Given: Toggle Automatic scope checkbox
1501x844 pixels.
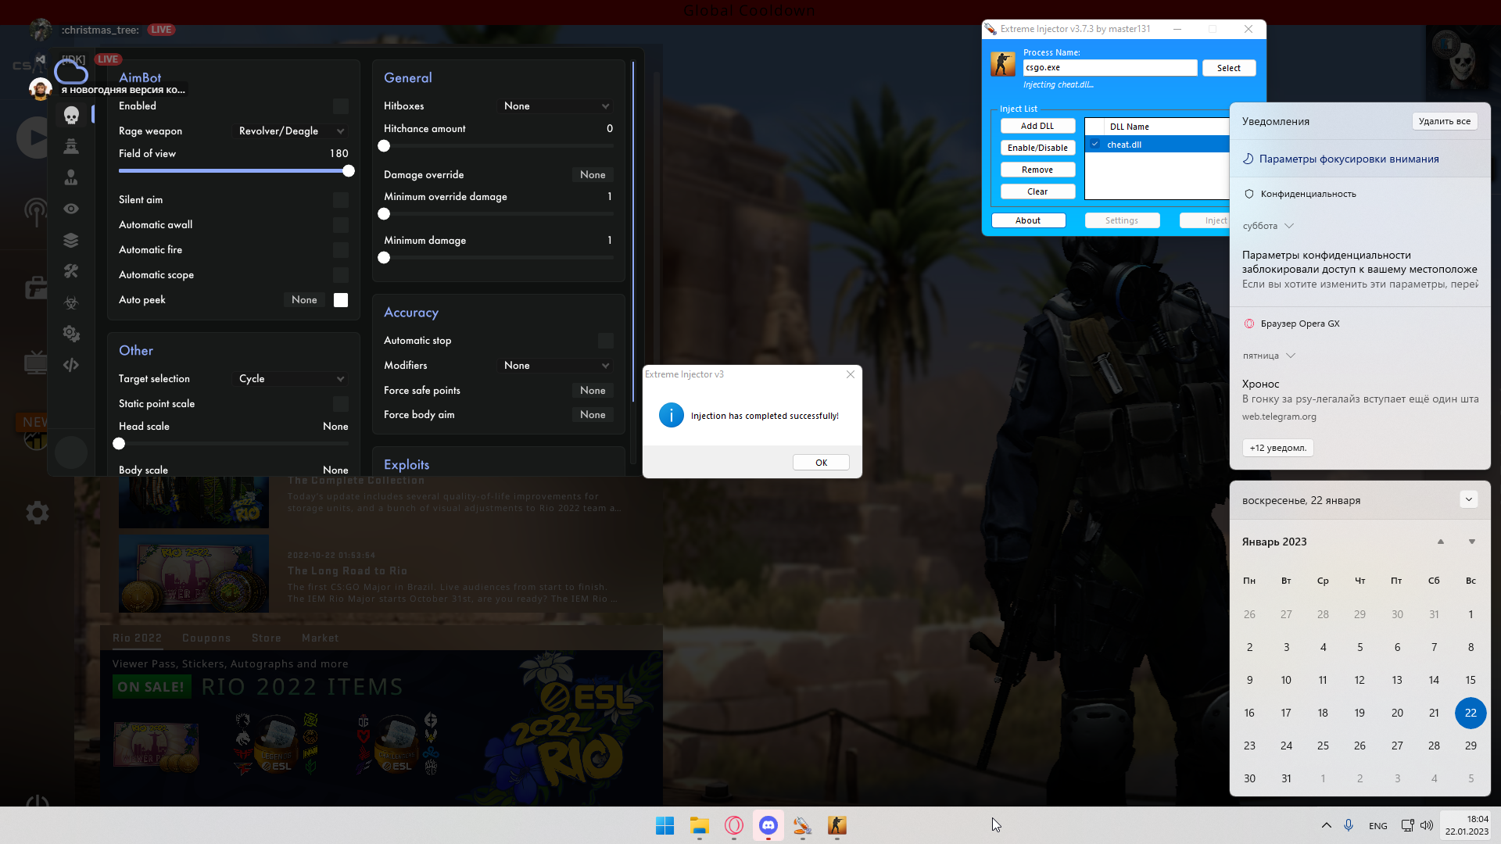Looking at the screenshot, I should 341,275.
